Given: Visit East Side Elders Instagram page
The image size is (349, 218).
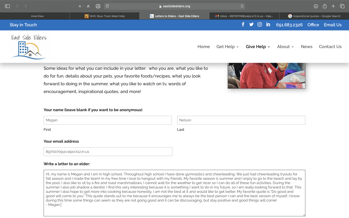Looking at the screenshot, I should 260,25.
